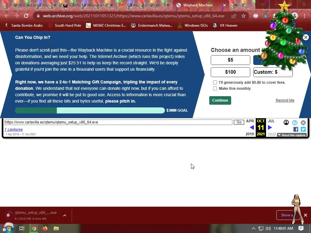
Task: Open Wayback user account icon
Action: (x=286, y=123)
